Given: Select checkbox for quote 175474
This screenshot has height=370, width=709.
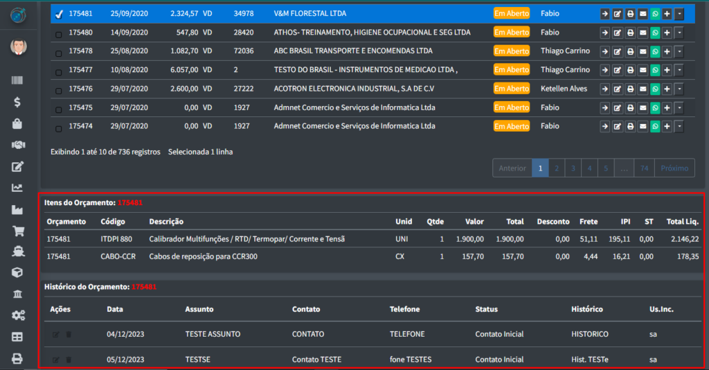Looking at the screenshot, I should tap(58, 127).
